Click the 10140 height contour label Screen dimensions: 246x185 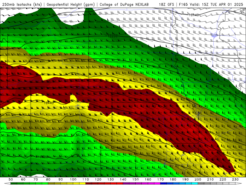[x=194, y=15]
